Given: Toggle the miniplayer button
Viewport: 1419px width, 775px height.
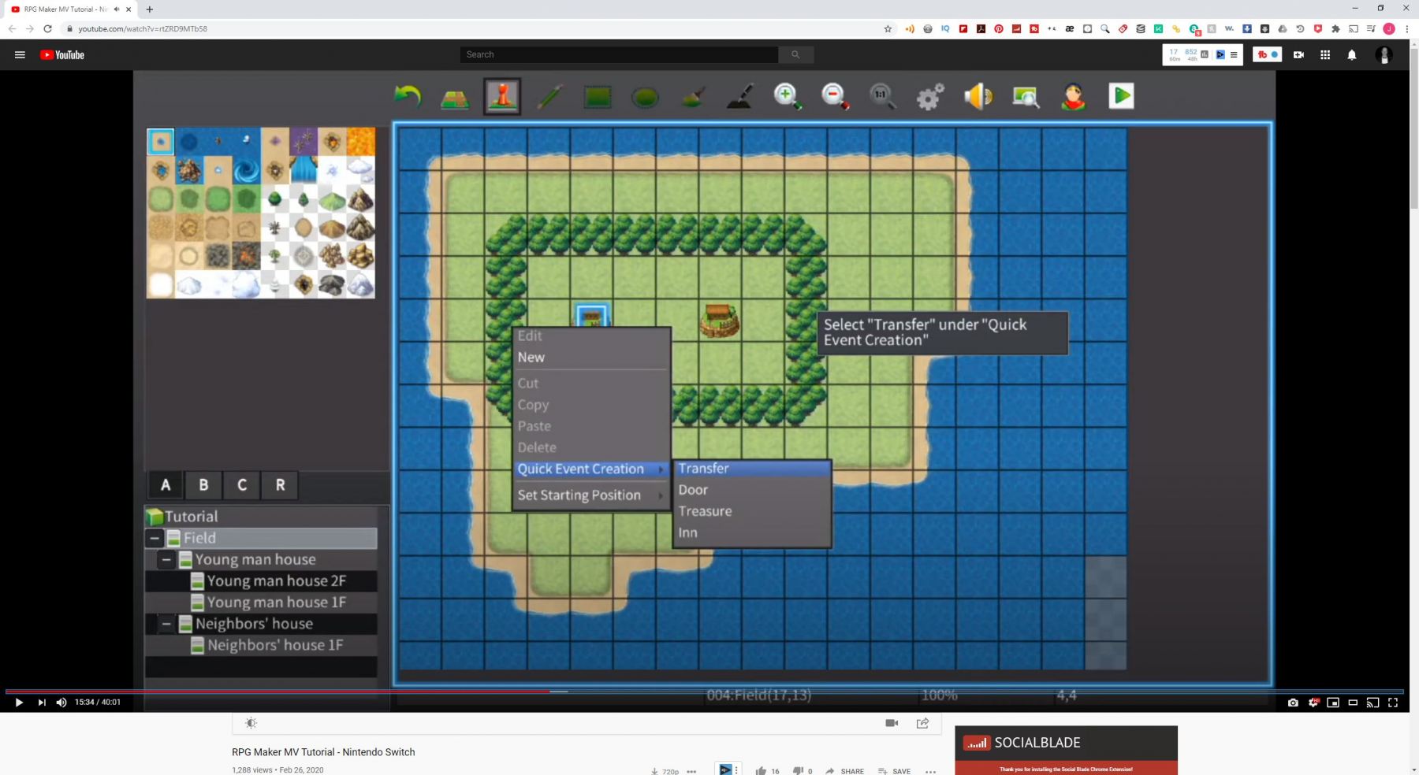Looking at the screenshot, I should (1333, 703).
